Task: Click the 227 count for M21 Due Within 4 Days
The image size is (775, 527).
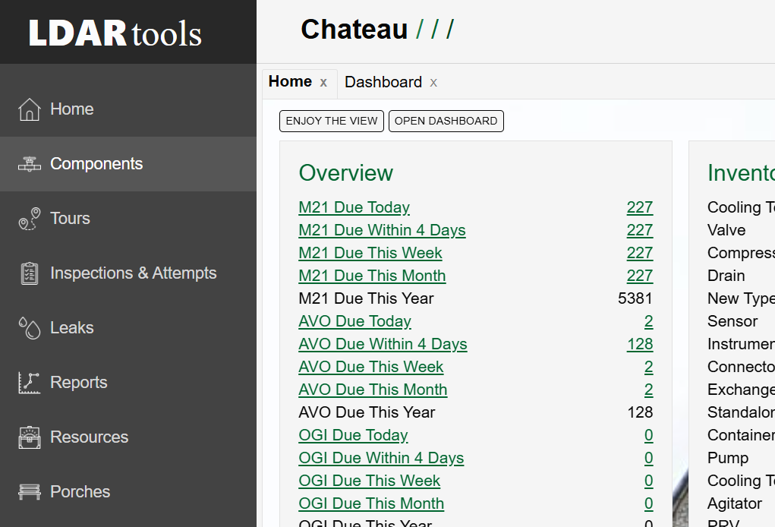Action: [640, 230]
